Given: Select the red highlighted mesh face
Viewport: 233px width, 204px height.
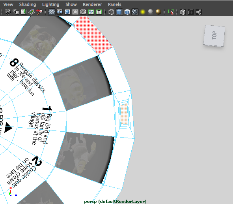Looking at the screenshot, I should pyautogui.click(x=93, y=35).
